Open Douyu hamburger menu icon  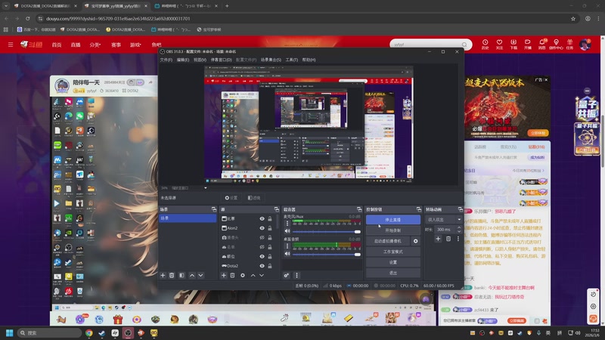tap(11, 45)
